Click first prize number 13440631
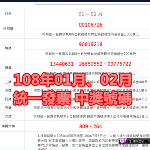Screen dimensions: 150x150 (x=62, y=64)
